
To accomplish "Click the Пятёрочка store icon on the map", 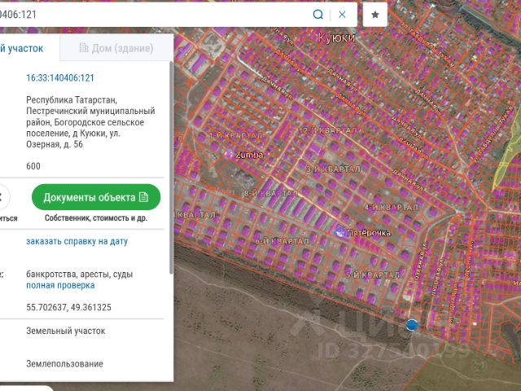I will (339, 233).
